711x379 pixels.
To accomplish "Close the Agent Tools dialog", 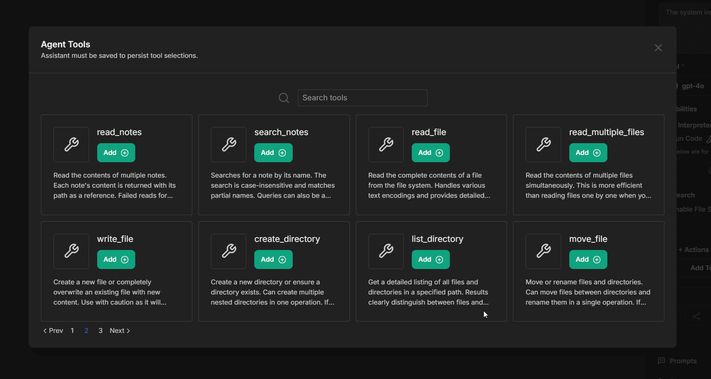I will [658, 48].
